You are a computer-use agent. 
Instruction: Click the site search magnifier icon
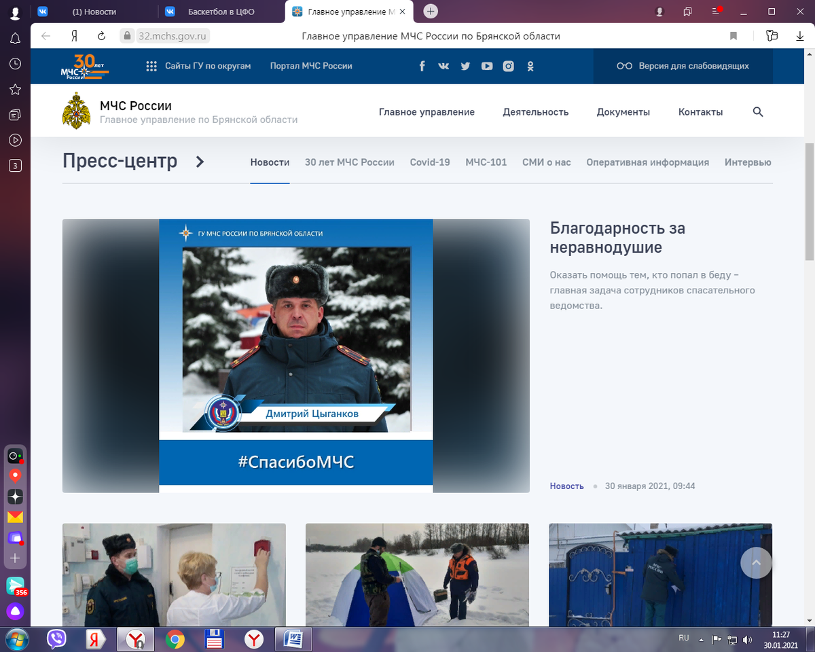coord(758,112)
